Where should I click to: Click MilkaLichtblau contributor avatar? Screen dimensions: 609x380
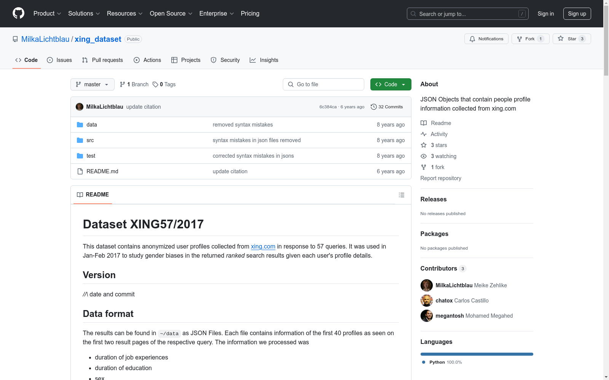point(427,285)
